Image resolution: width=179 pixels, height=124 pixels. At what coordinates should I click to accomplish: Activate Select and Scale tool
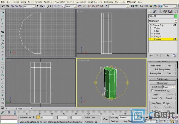[x=63, y=6]
